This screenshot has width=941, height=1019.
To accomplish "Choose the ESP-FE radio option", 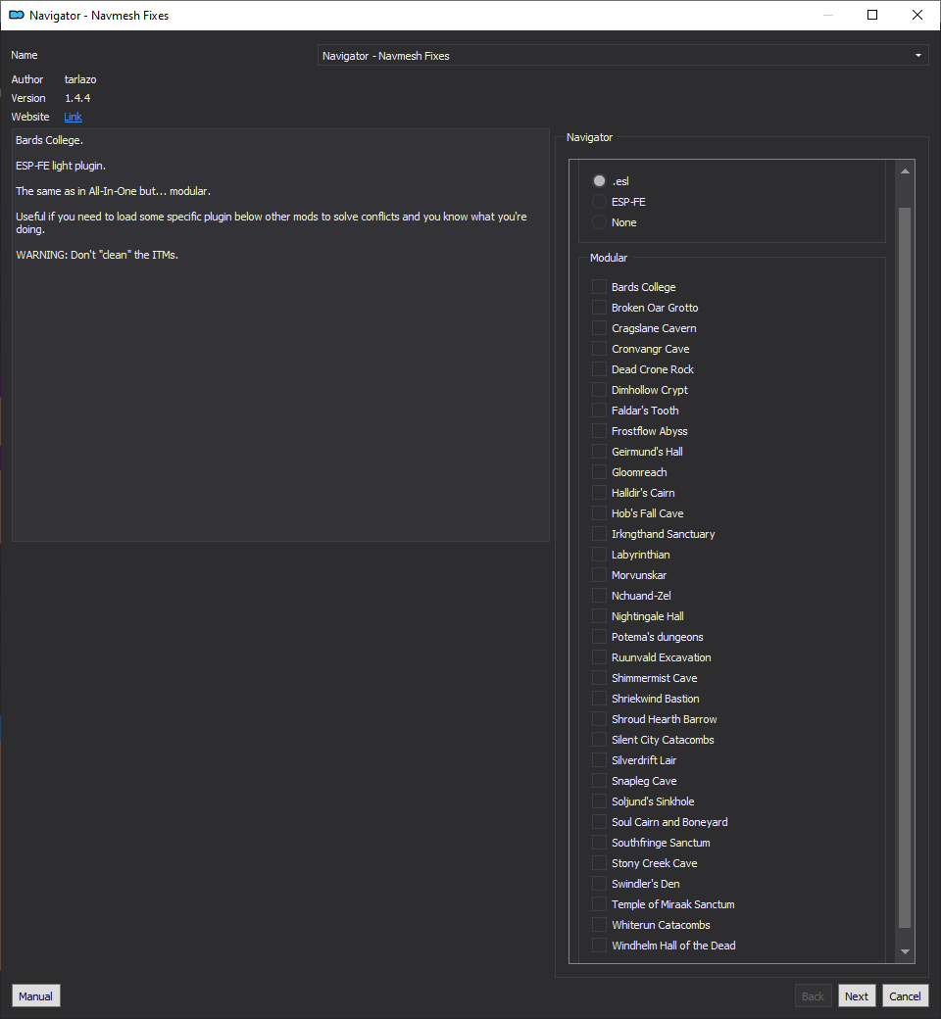I will (x=599, y=202).
